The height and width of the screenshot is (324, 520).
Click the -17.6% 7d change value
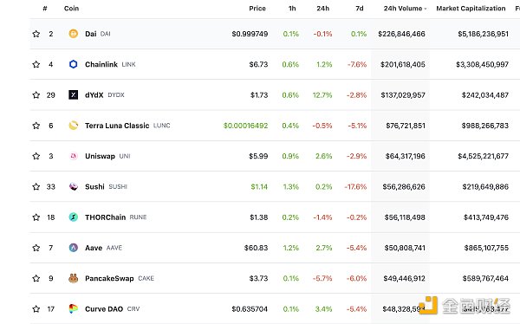pyautogui.click(x=355, y=186)
